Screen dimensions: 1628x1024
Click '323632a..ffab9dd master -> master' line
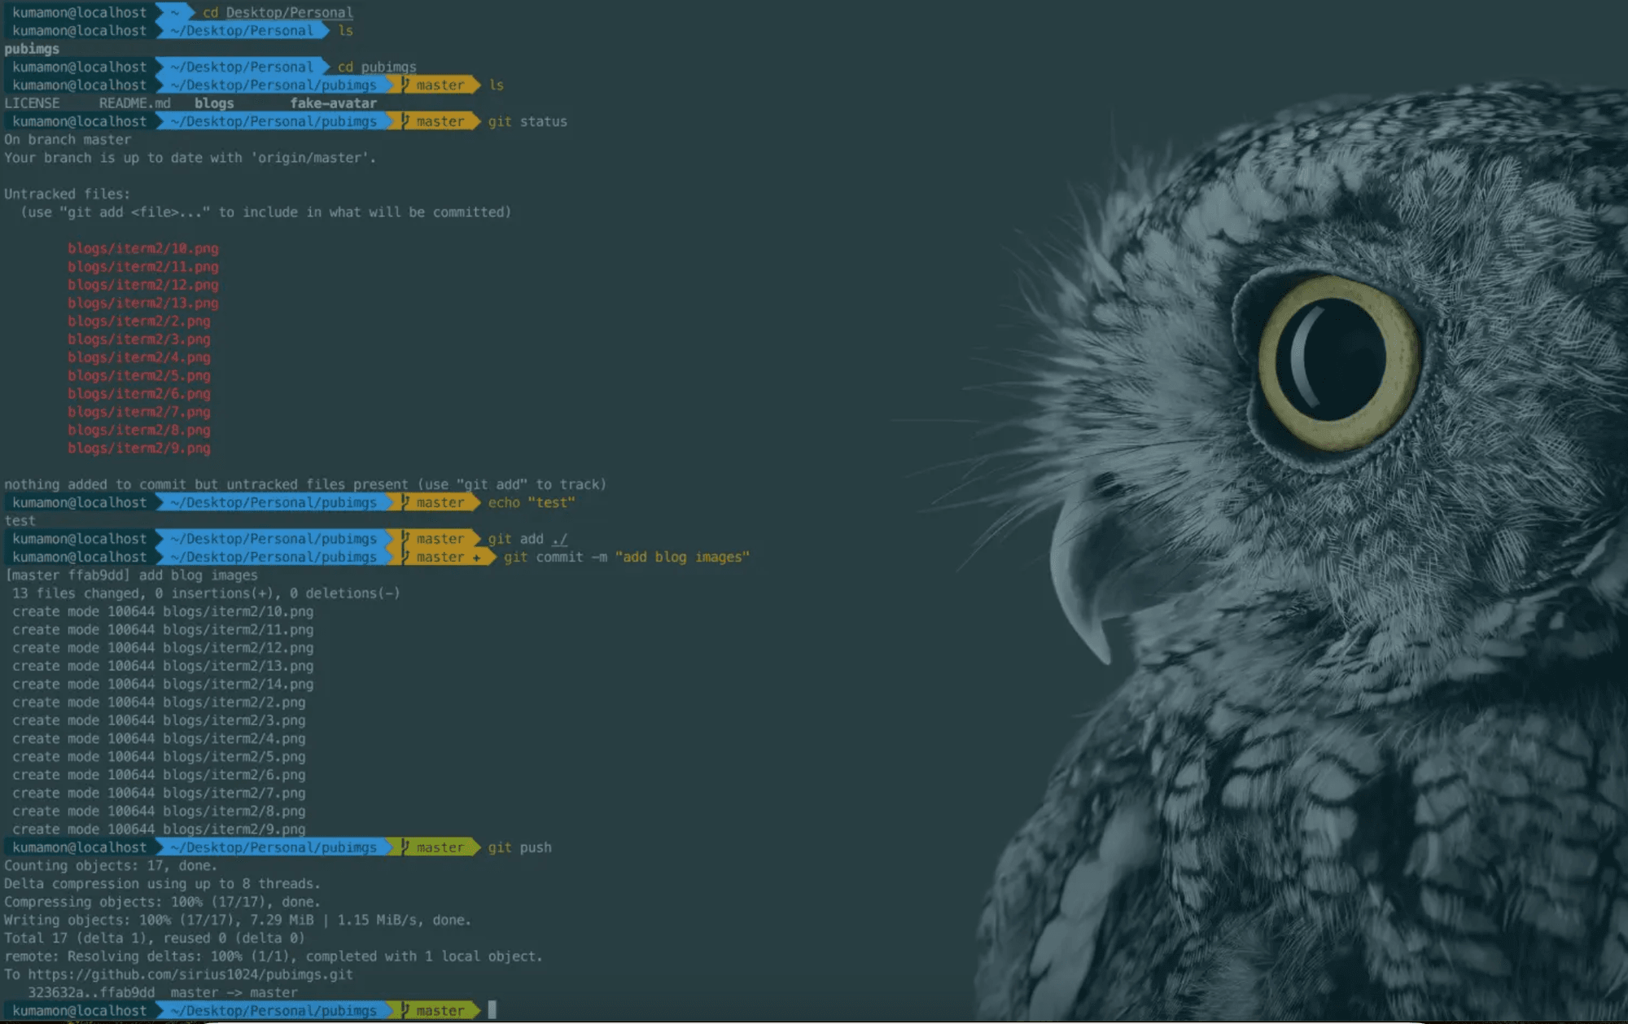163,993
